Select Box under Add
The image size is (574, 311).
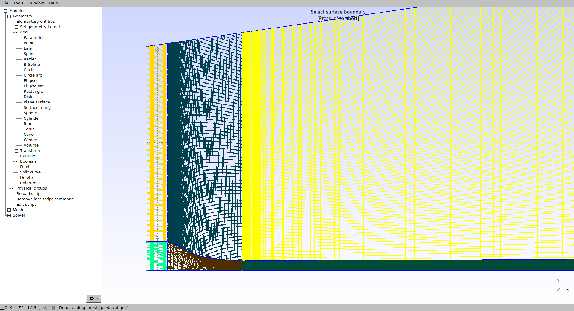tap(27, 124)
